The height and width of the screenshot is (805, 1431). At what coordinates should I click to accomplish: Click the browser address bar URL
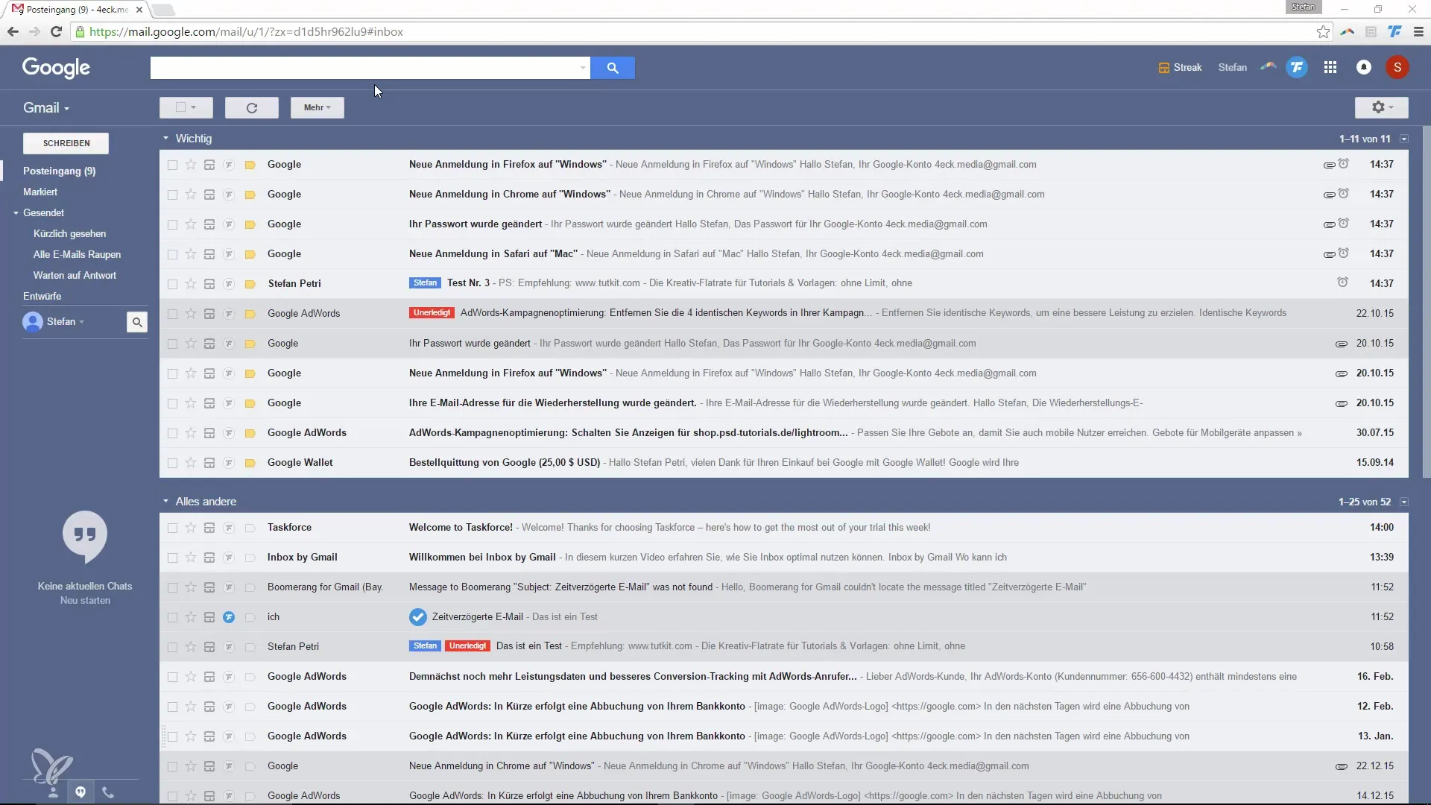tap(246, 32)
